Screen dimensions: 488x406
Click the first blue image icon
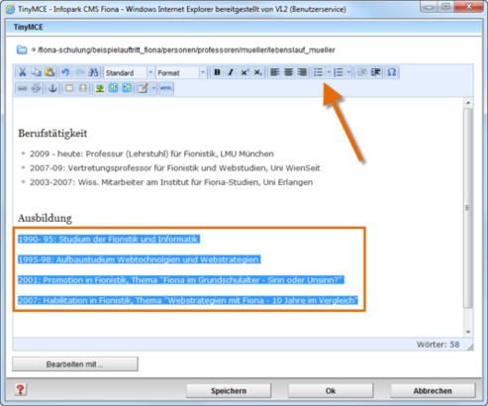[113, 88]
